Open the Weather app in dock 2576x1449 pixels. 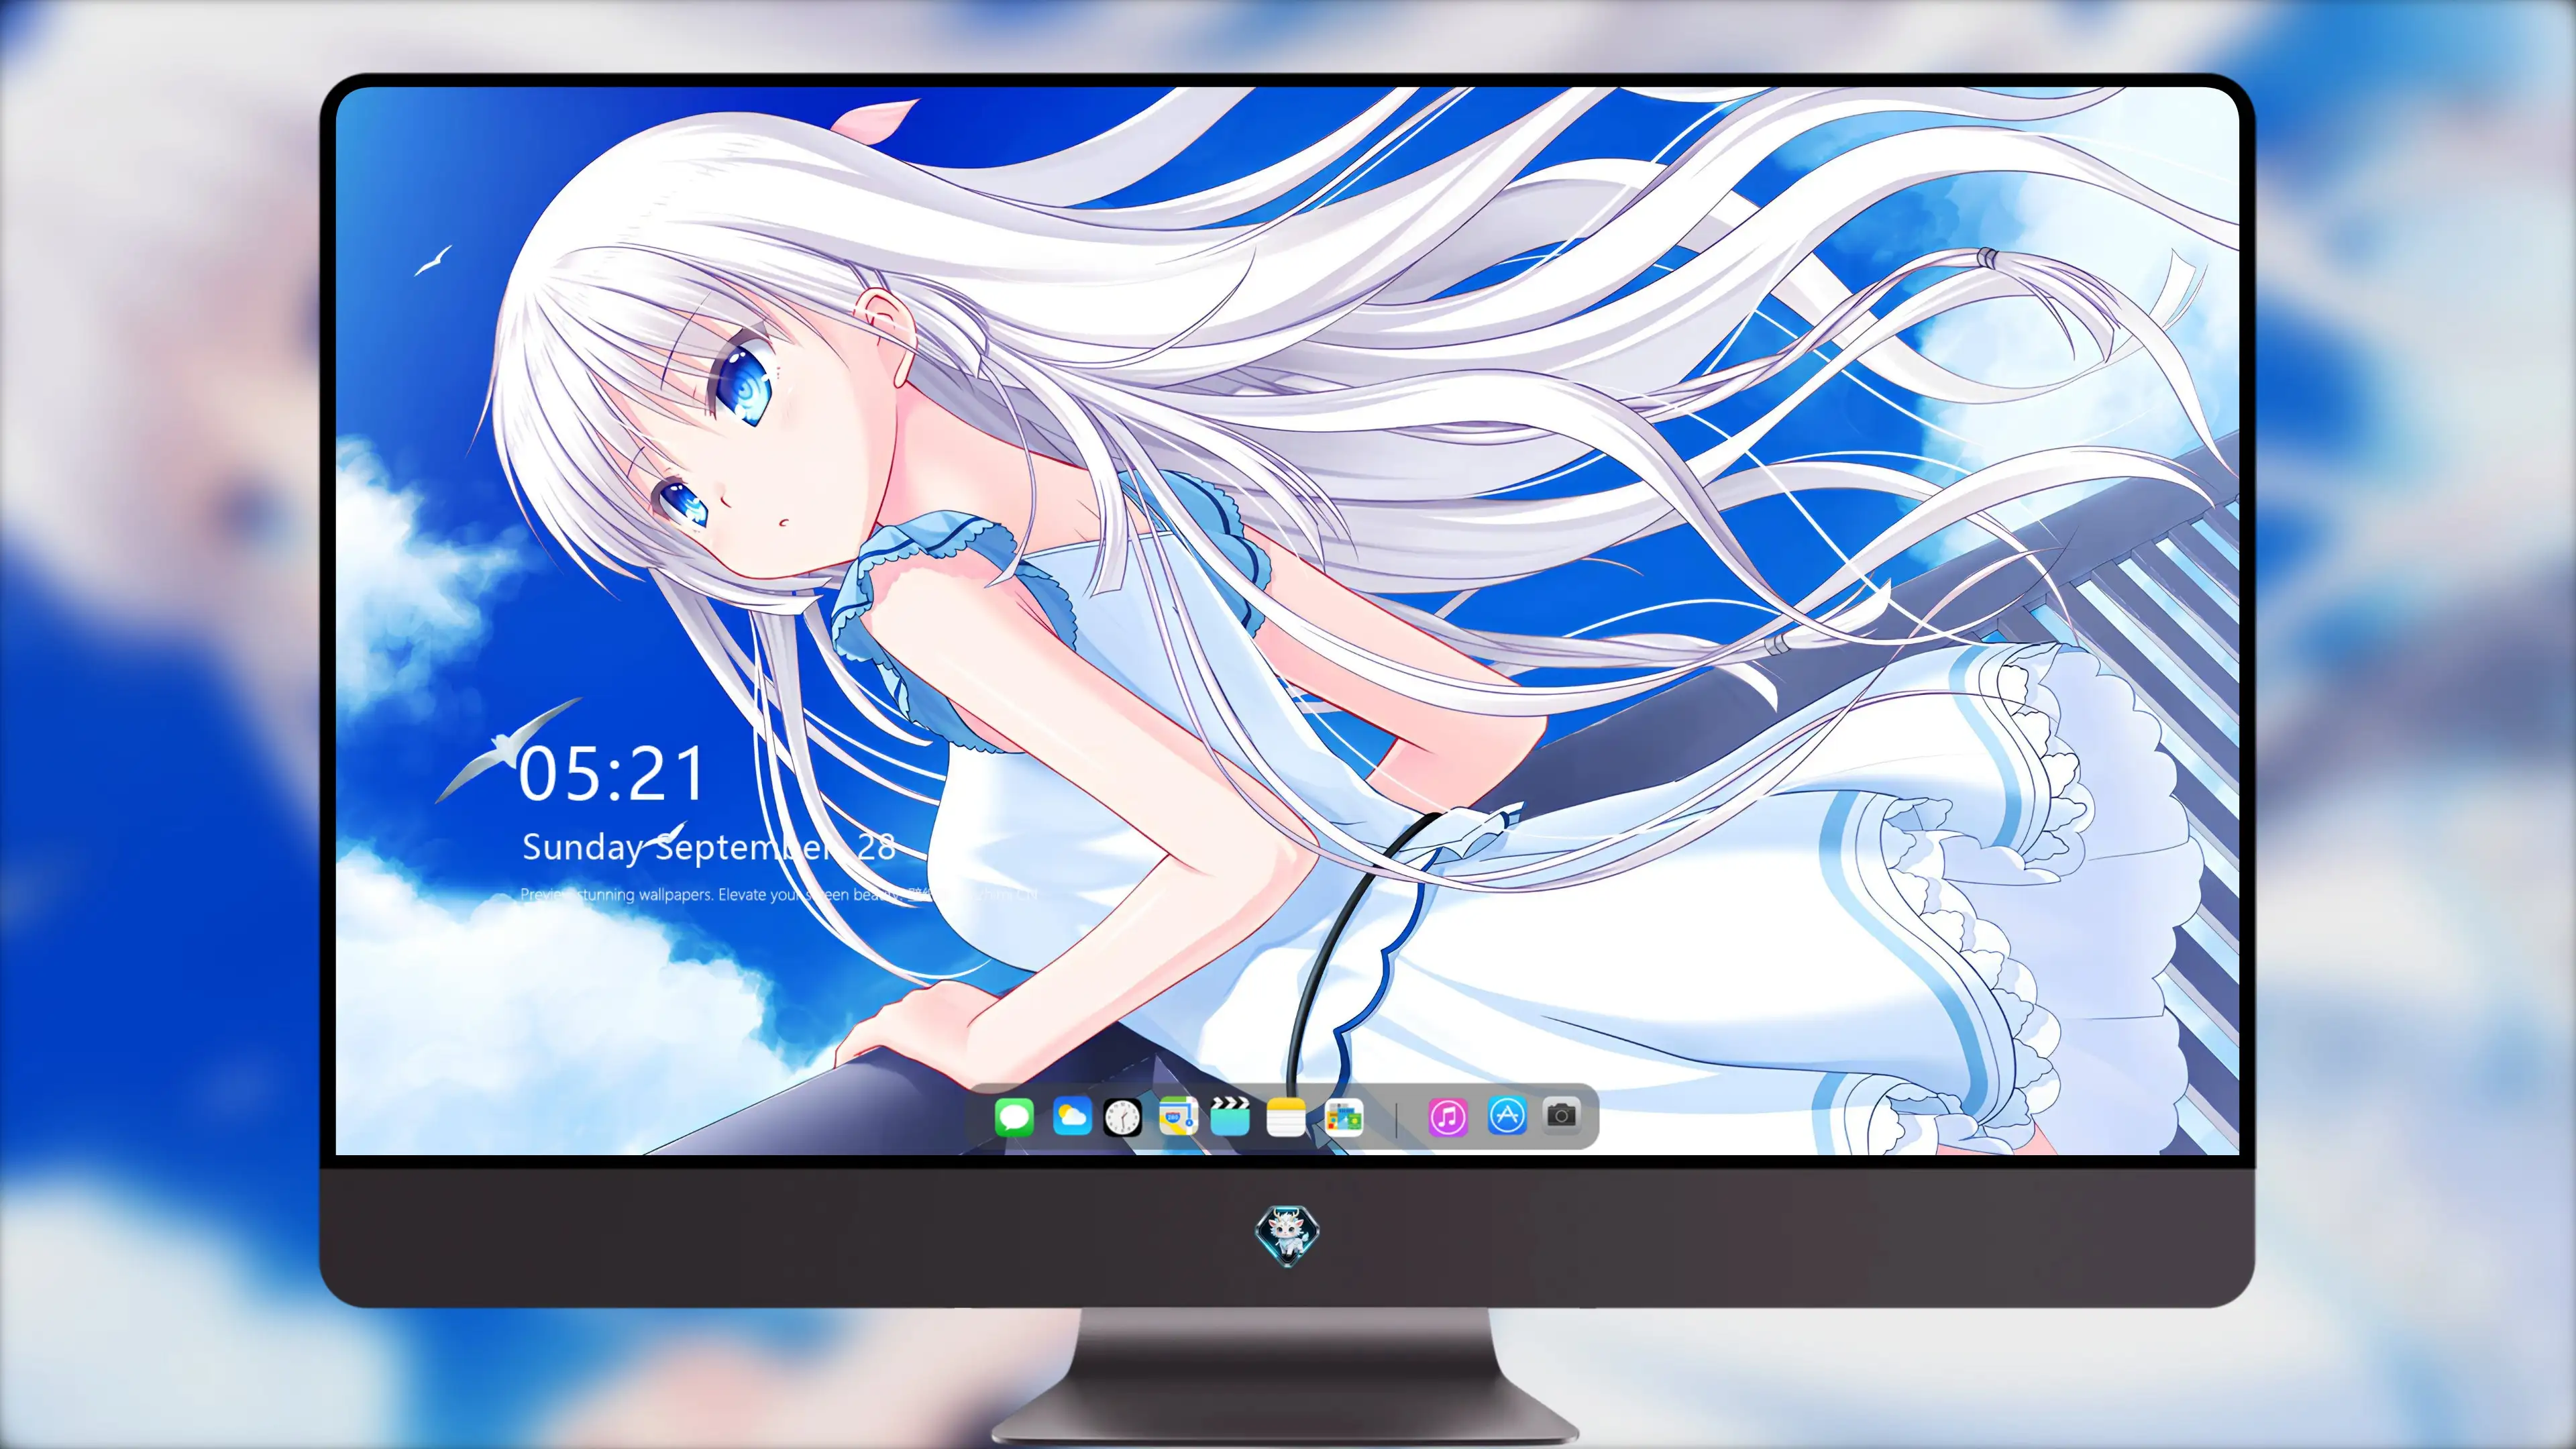coord(1072,1116)
